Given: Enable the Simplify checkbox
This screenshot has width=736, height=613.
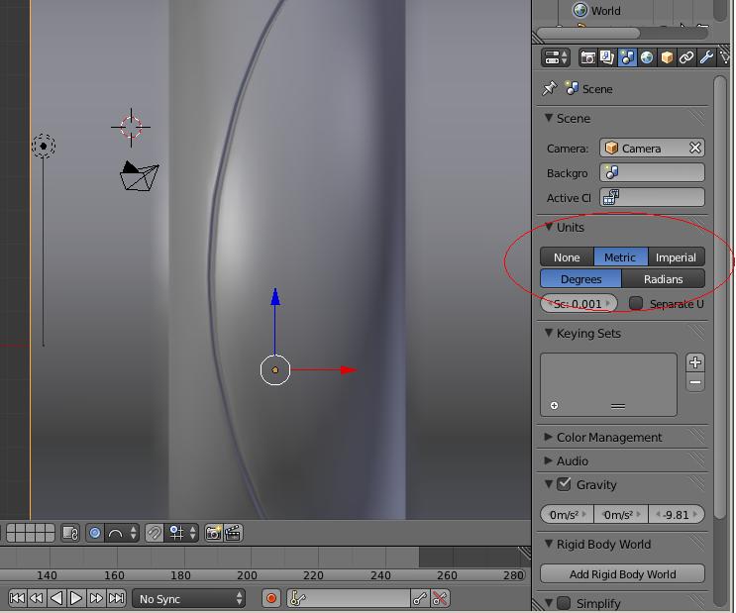Looking at the screenshot, I should 564,603.
